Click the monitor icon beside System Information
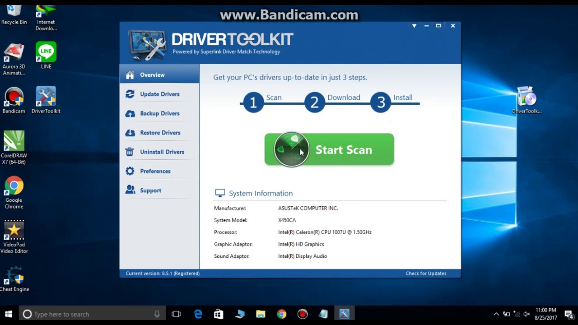Image resolution: width=578 pixels, height=325 pixels. pos(220,193)
